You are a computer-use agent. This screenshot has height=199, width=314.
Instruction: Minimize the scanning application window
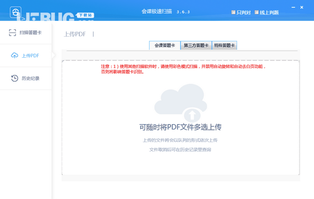point(294,7)
